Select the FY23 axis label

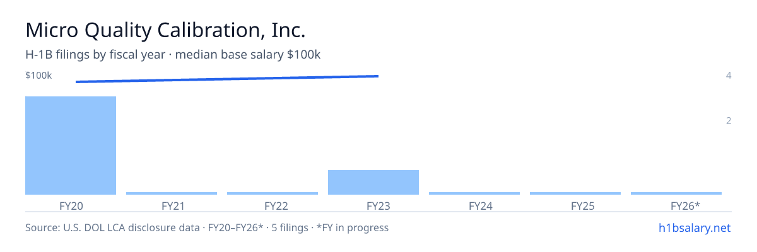pyautogui.click(x=373, y=205)
